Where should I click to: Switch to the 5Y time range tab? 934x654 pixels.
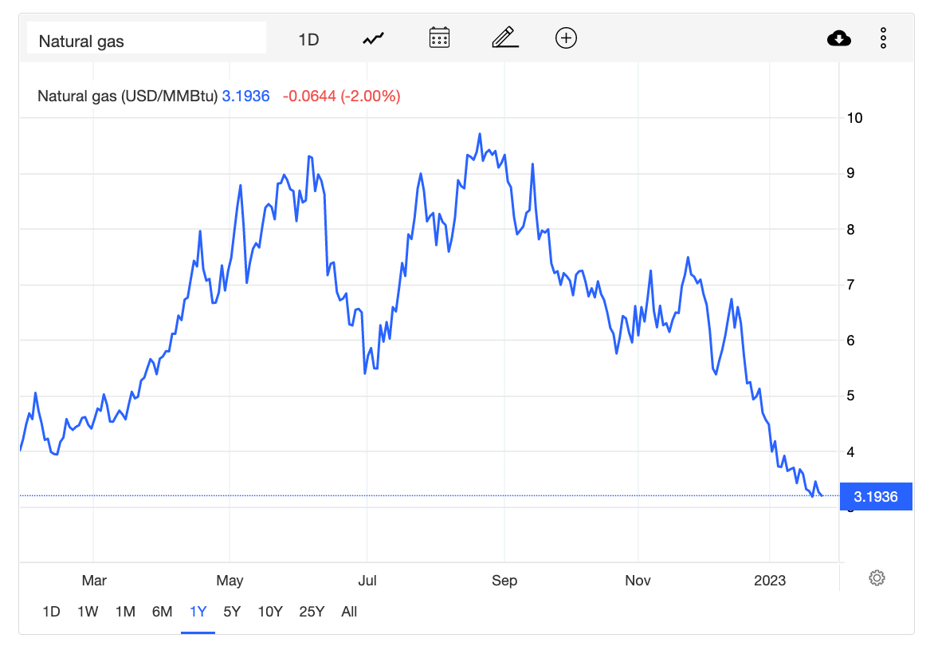232,612
